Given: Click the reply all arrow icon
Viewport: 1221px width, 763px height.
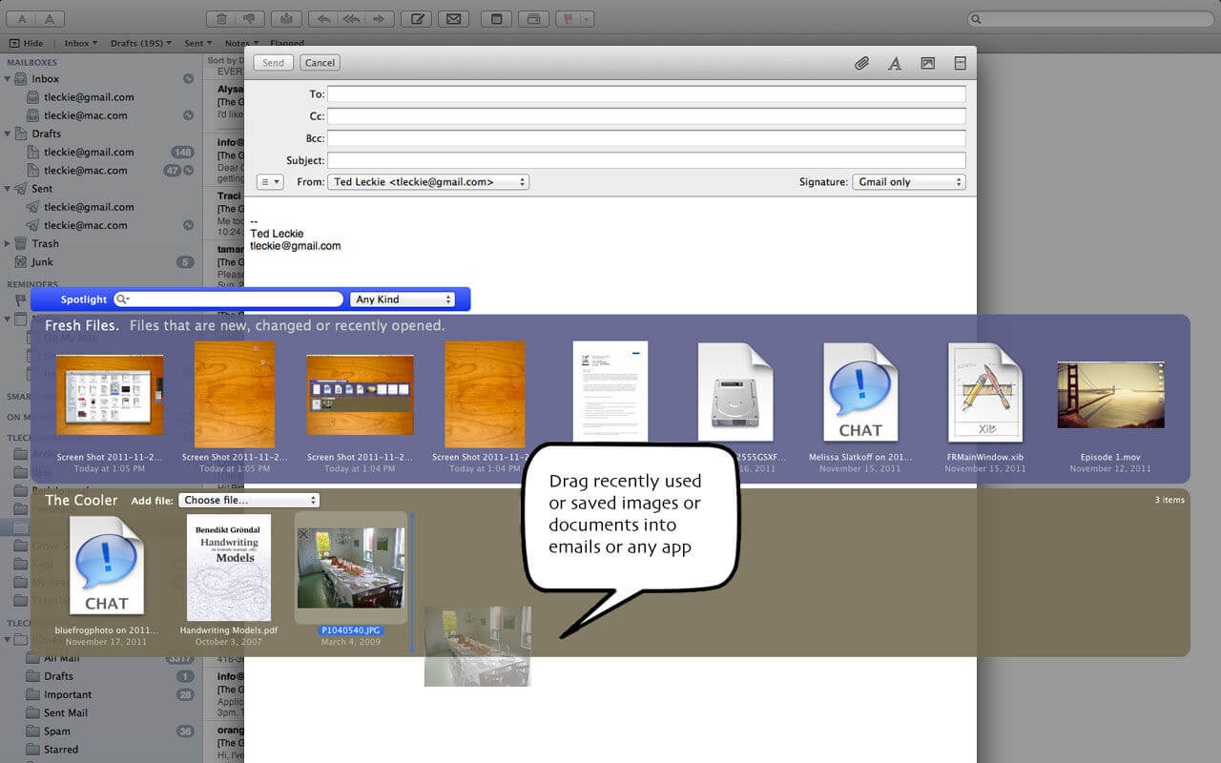Looking at the screenshot, I should pos(352,19).
